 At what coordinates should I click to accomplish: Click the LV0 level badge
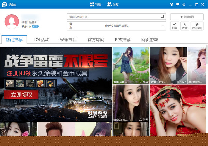point(35,26)
